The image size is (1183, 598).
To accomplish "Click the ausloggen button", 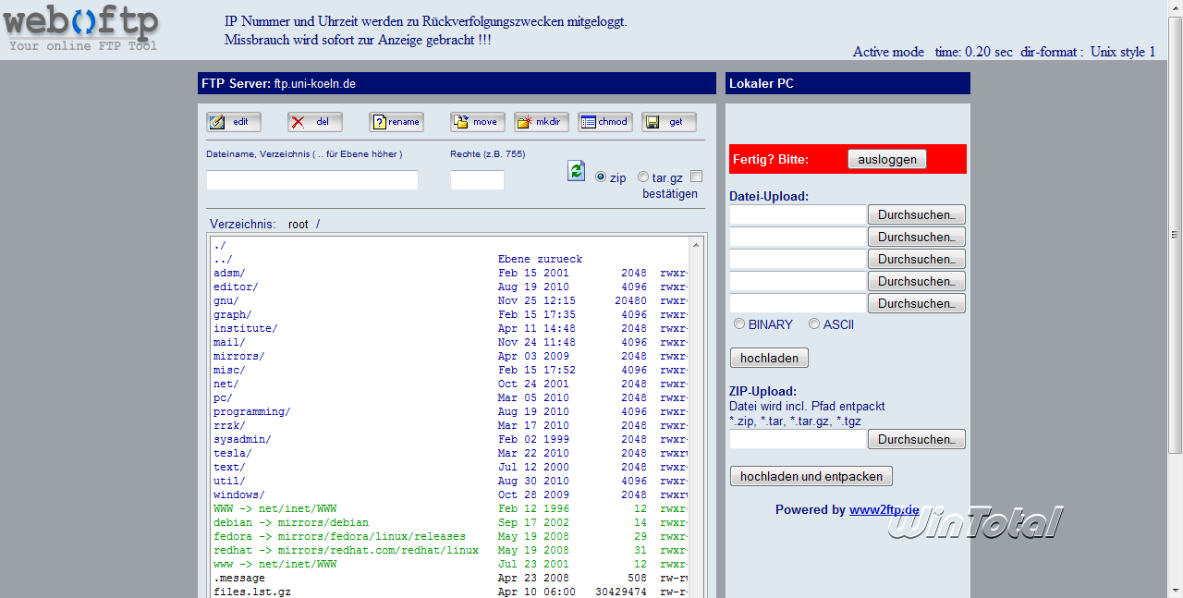I will (886, 159).
